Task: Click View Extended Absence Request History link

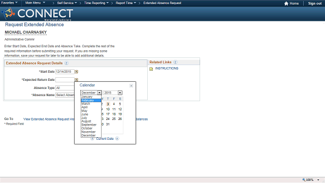Action: pyautogui.click(x=49, y=119)
